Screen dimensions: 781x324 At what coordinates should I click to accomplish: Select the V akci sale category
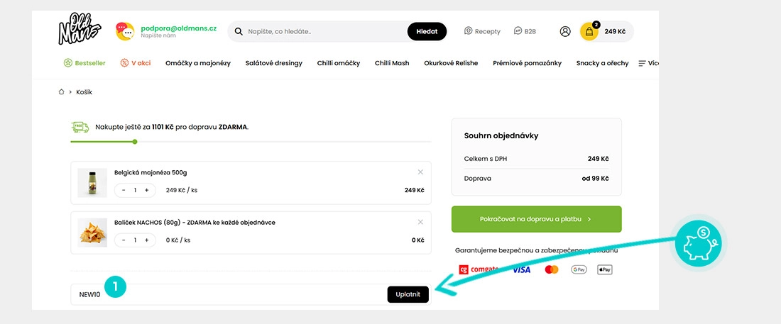[136, 63]
